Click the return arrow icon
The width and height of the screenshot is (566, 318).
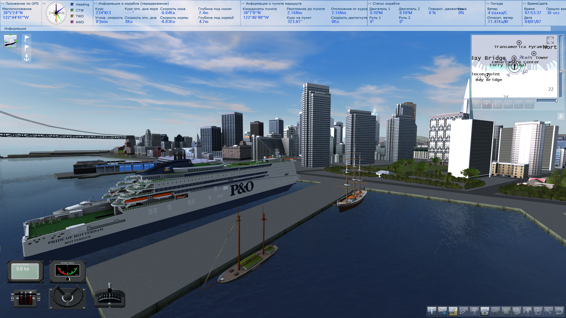559,311
